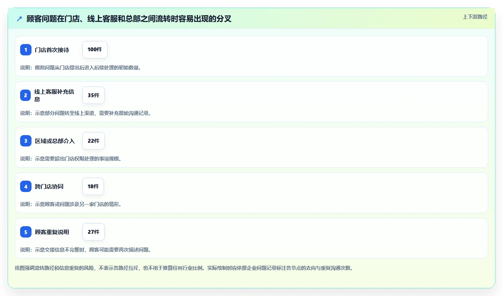
Task: Click the 跨门店协同 step label
Action: click(x=49, y=186)
